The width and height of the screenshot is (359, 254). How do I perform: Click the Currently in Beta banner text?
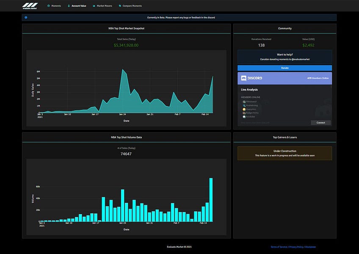[x=181, y=17]
